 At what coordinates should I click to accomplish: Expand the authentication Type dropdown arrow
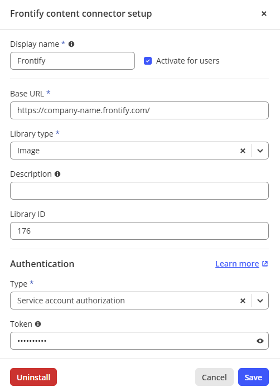coord(260,301)
